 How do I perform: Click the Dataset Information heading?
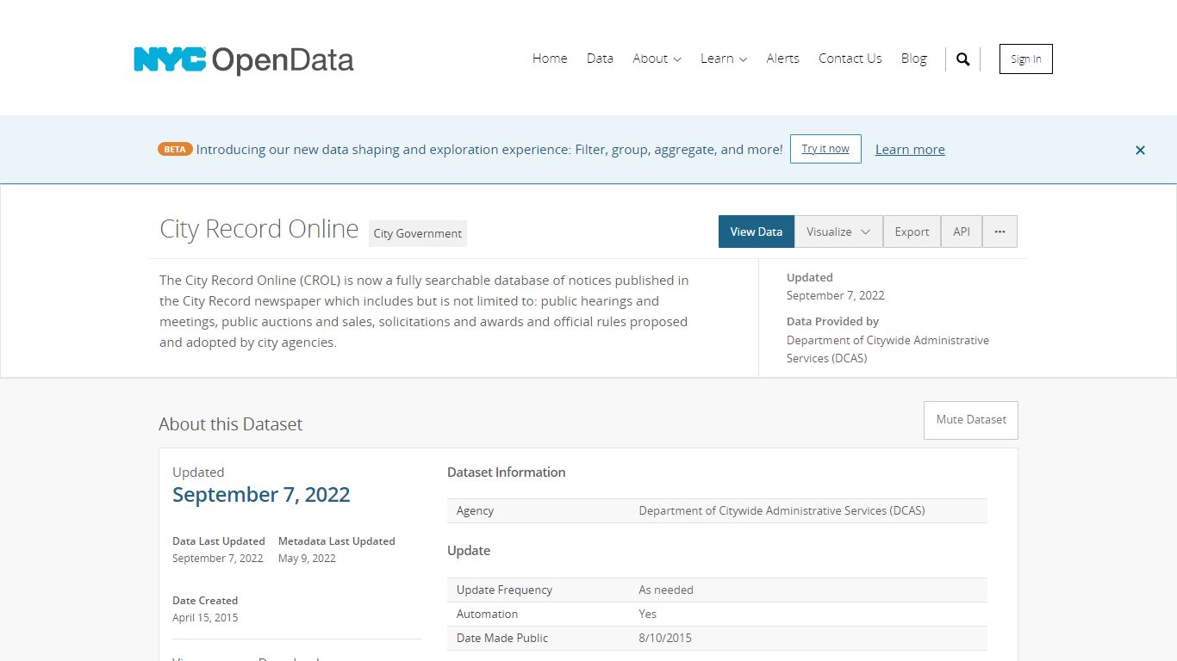pos(507,473)
